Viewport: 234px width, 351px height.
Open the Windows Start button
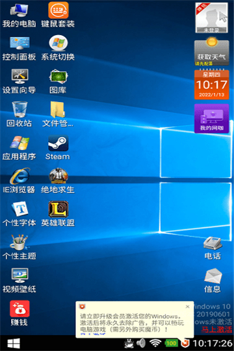point(14,343)
